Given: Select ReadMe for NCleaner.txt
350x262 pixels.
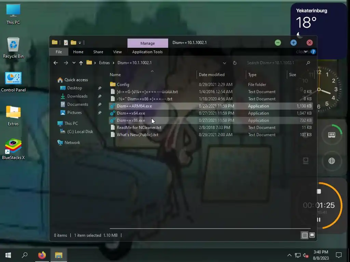Looking at the screenshot, I should (211, 128).
